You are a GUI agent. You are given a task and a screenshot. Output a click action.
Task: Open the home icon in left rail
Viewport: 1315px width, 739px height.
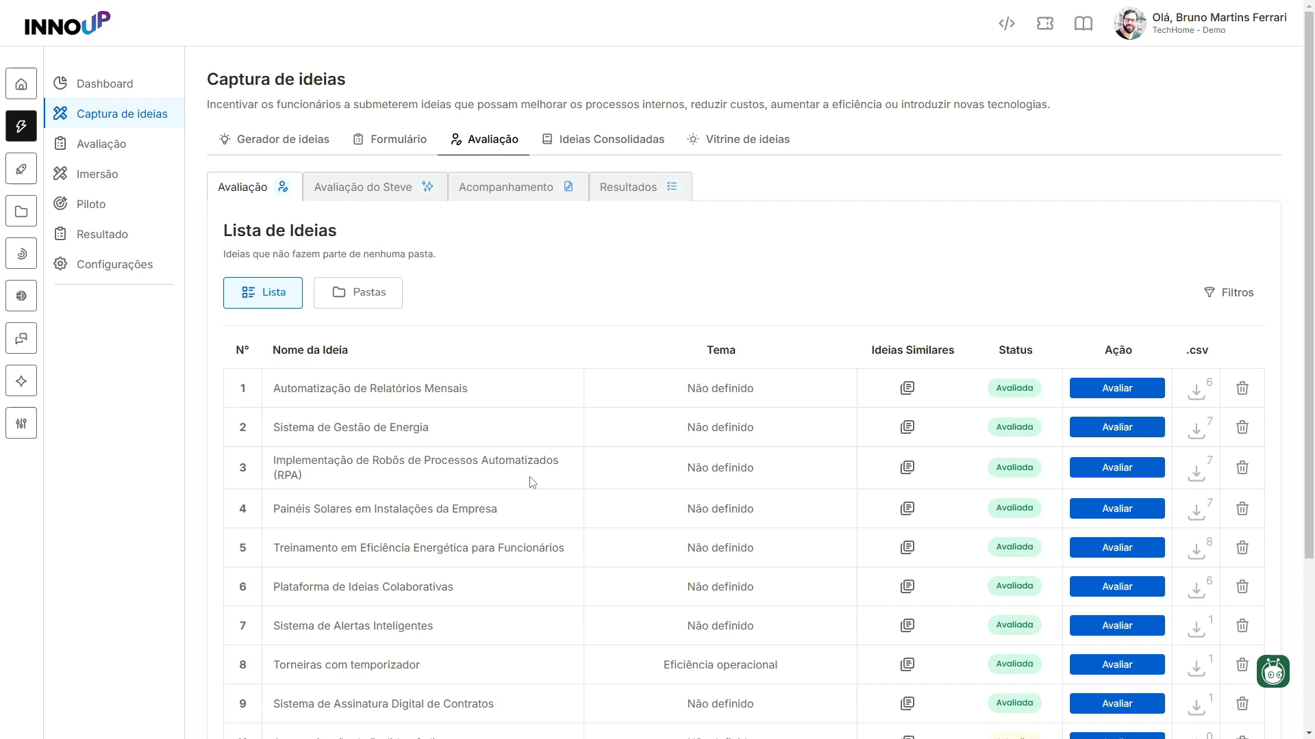21,84
